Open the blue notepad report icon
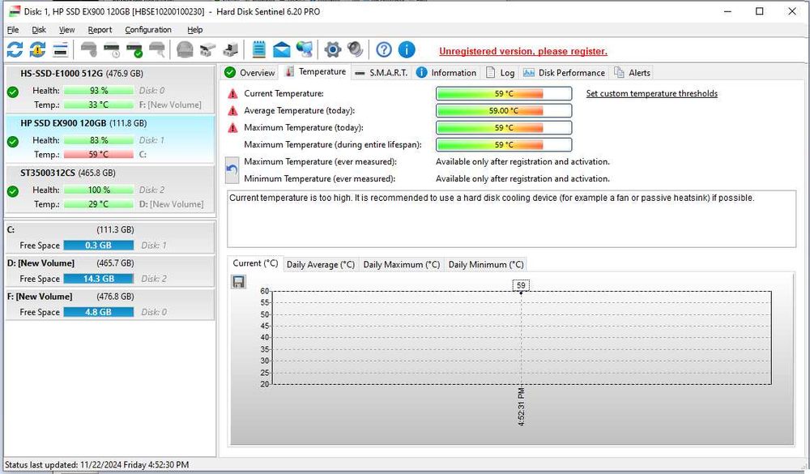Image resolution: width=810 pixels, height=474 pixels. tap(259, 49)
